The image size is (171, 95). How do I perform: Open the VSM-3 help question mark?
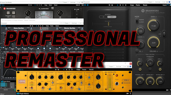click(x=130, y=93)
